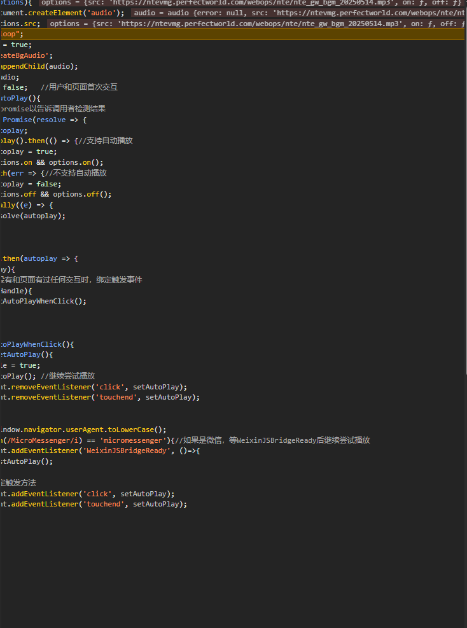
Task: Click removeEventListener('click', setAutoPlay) line
Action: (x=94, y=387)
